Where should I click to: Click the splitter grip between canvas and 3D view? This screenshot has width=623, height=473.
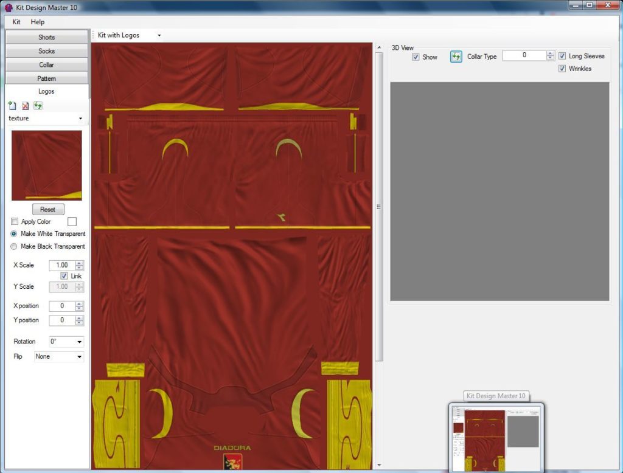(378, 207)
